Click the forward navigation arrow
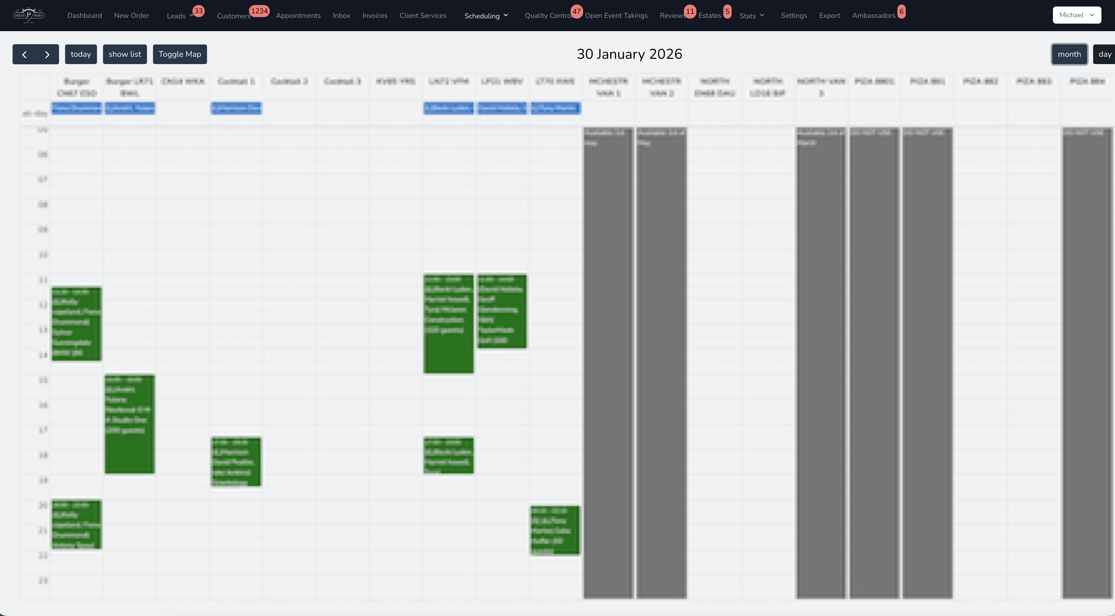This screenshot has height=616, width=1115. (x=47, y=54)
